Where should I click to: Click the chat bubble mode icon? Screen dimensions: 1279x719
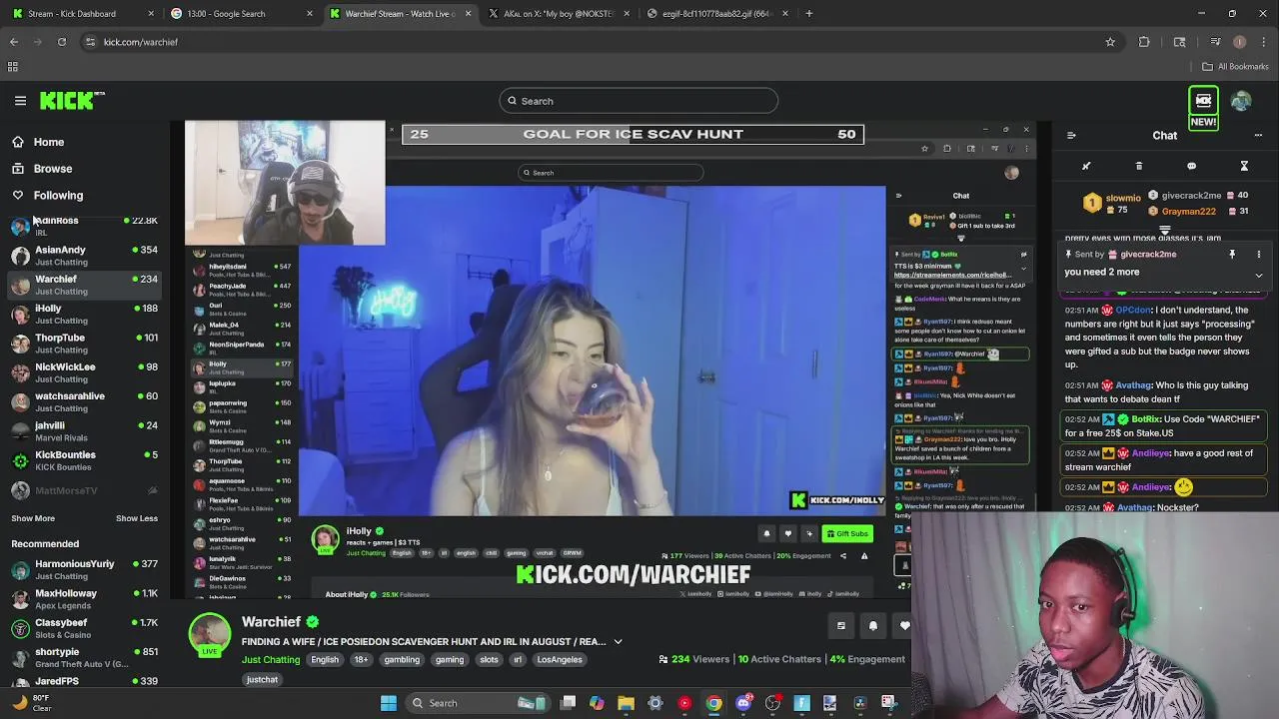click(1191, 166)
